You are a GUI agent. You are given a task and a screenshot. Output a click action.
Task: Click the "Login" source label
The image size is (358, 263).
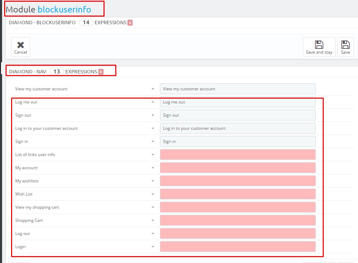[20, 246]
